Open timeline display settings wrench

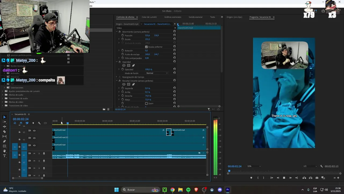(39, 123)
